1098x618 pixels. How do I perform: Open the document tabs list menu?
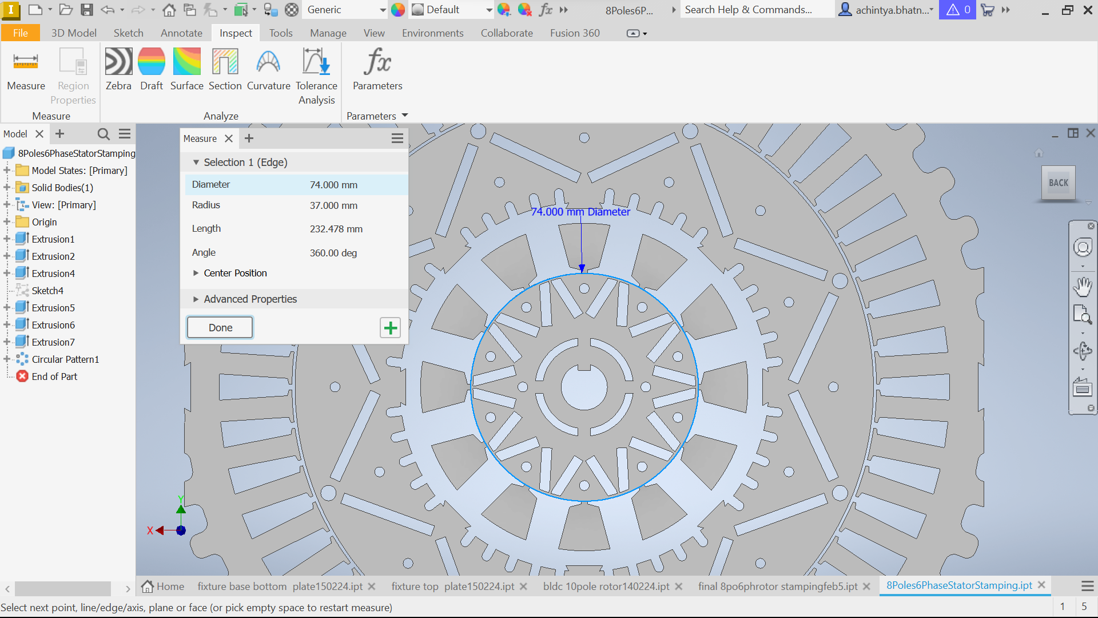coord(1088,586)
